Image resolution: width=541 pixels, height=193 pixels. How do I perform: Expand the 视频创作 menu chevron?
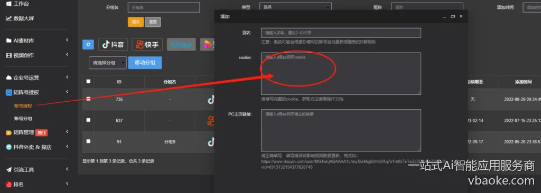(x=67, y=55)
